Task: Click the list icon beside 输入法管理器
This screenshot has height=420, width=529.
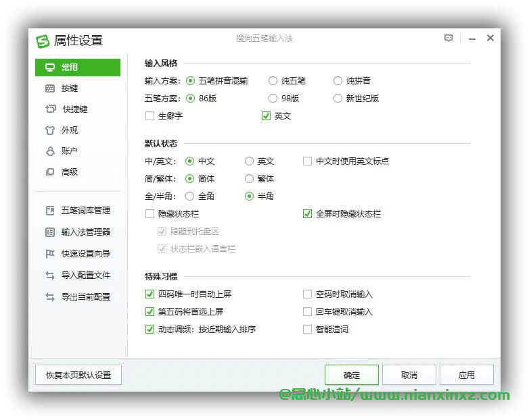Action: [50, 232]
